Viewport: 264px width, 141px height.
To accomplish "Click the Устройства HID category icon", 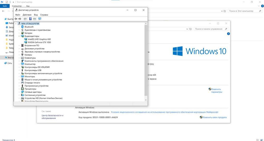I will click(22, 98).
